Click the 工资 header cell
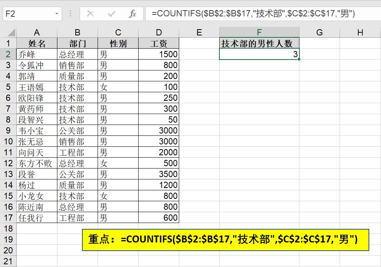The width and height of the screenshot is (381, 267). tap(158, 43)
